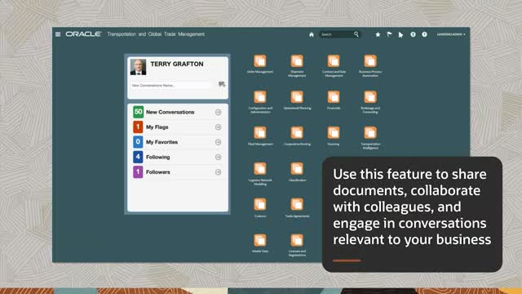Click the green 50 conversations badge

tap(138, 112)
